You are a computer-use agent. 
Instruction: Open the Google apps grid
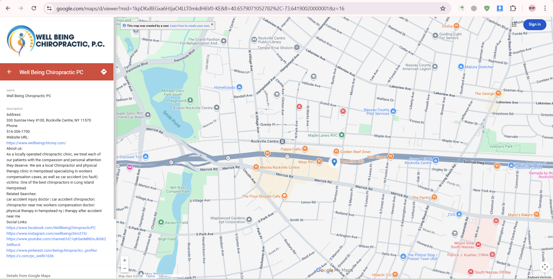[x=514, y=25]
